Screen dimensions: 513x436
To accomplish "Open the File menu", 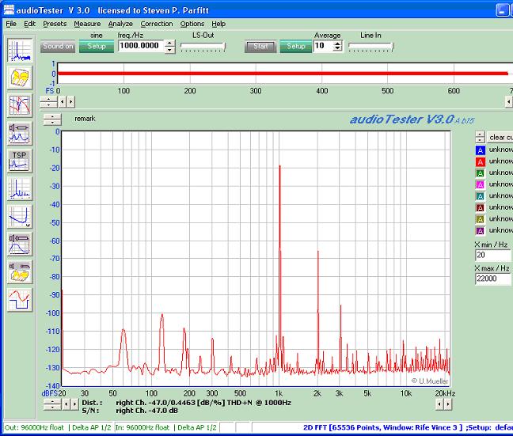I will [x=11, y=24].
